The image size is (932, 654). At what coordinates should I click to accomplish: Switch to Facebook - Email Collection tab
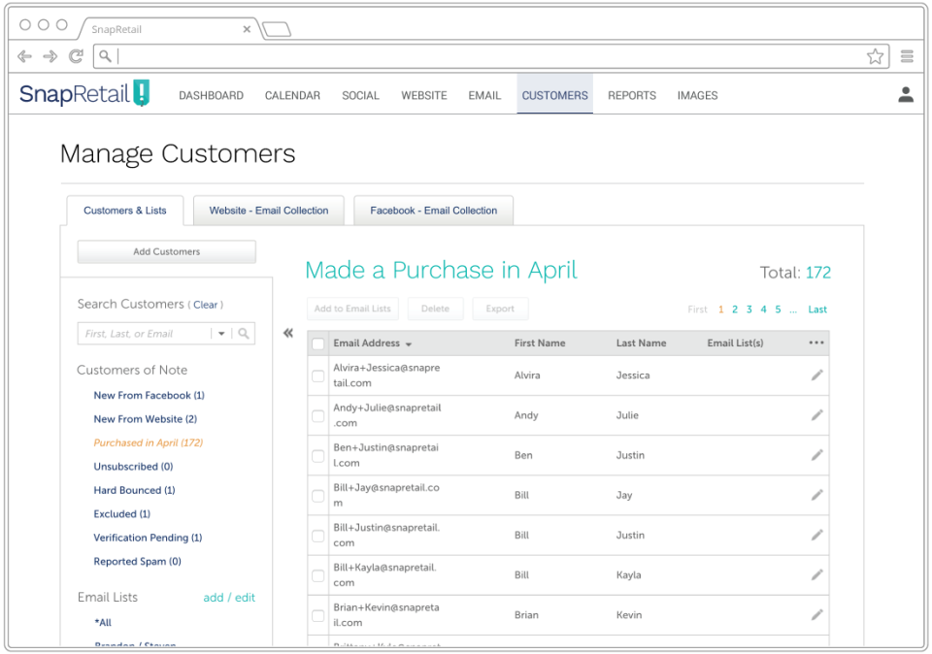coord(433,211)
